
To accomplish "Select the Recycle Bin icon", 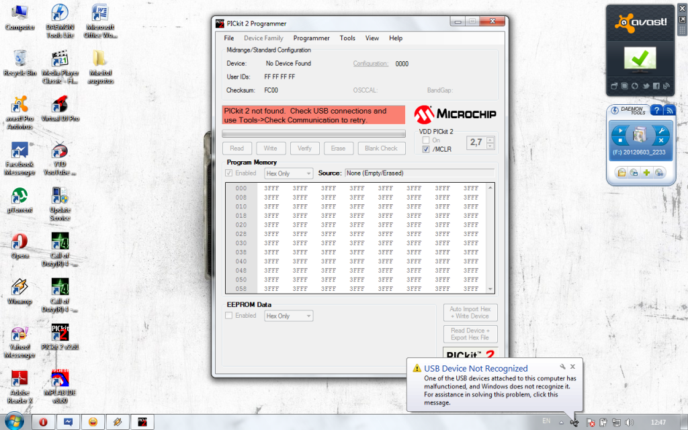I will [x=19, y=63].
